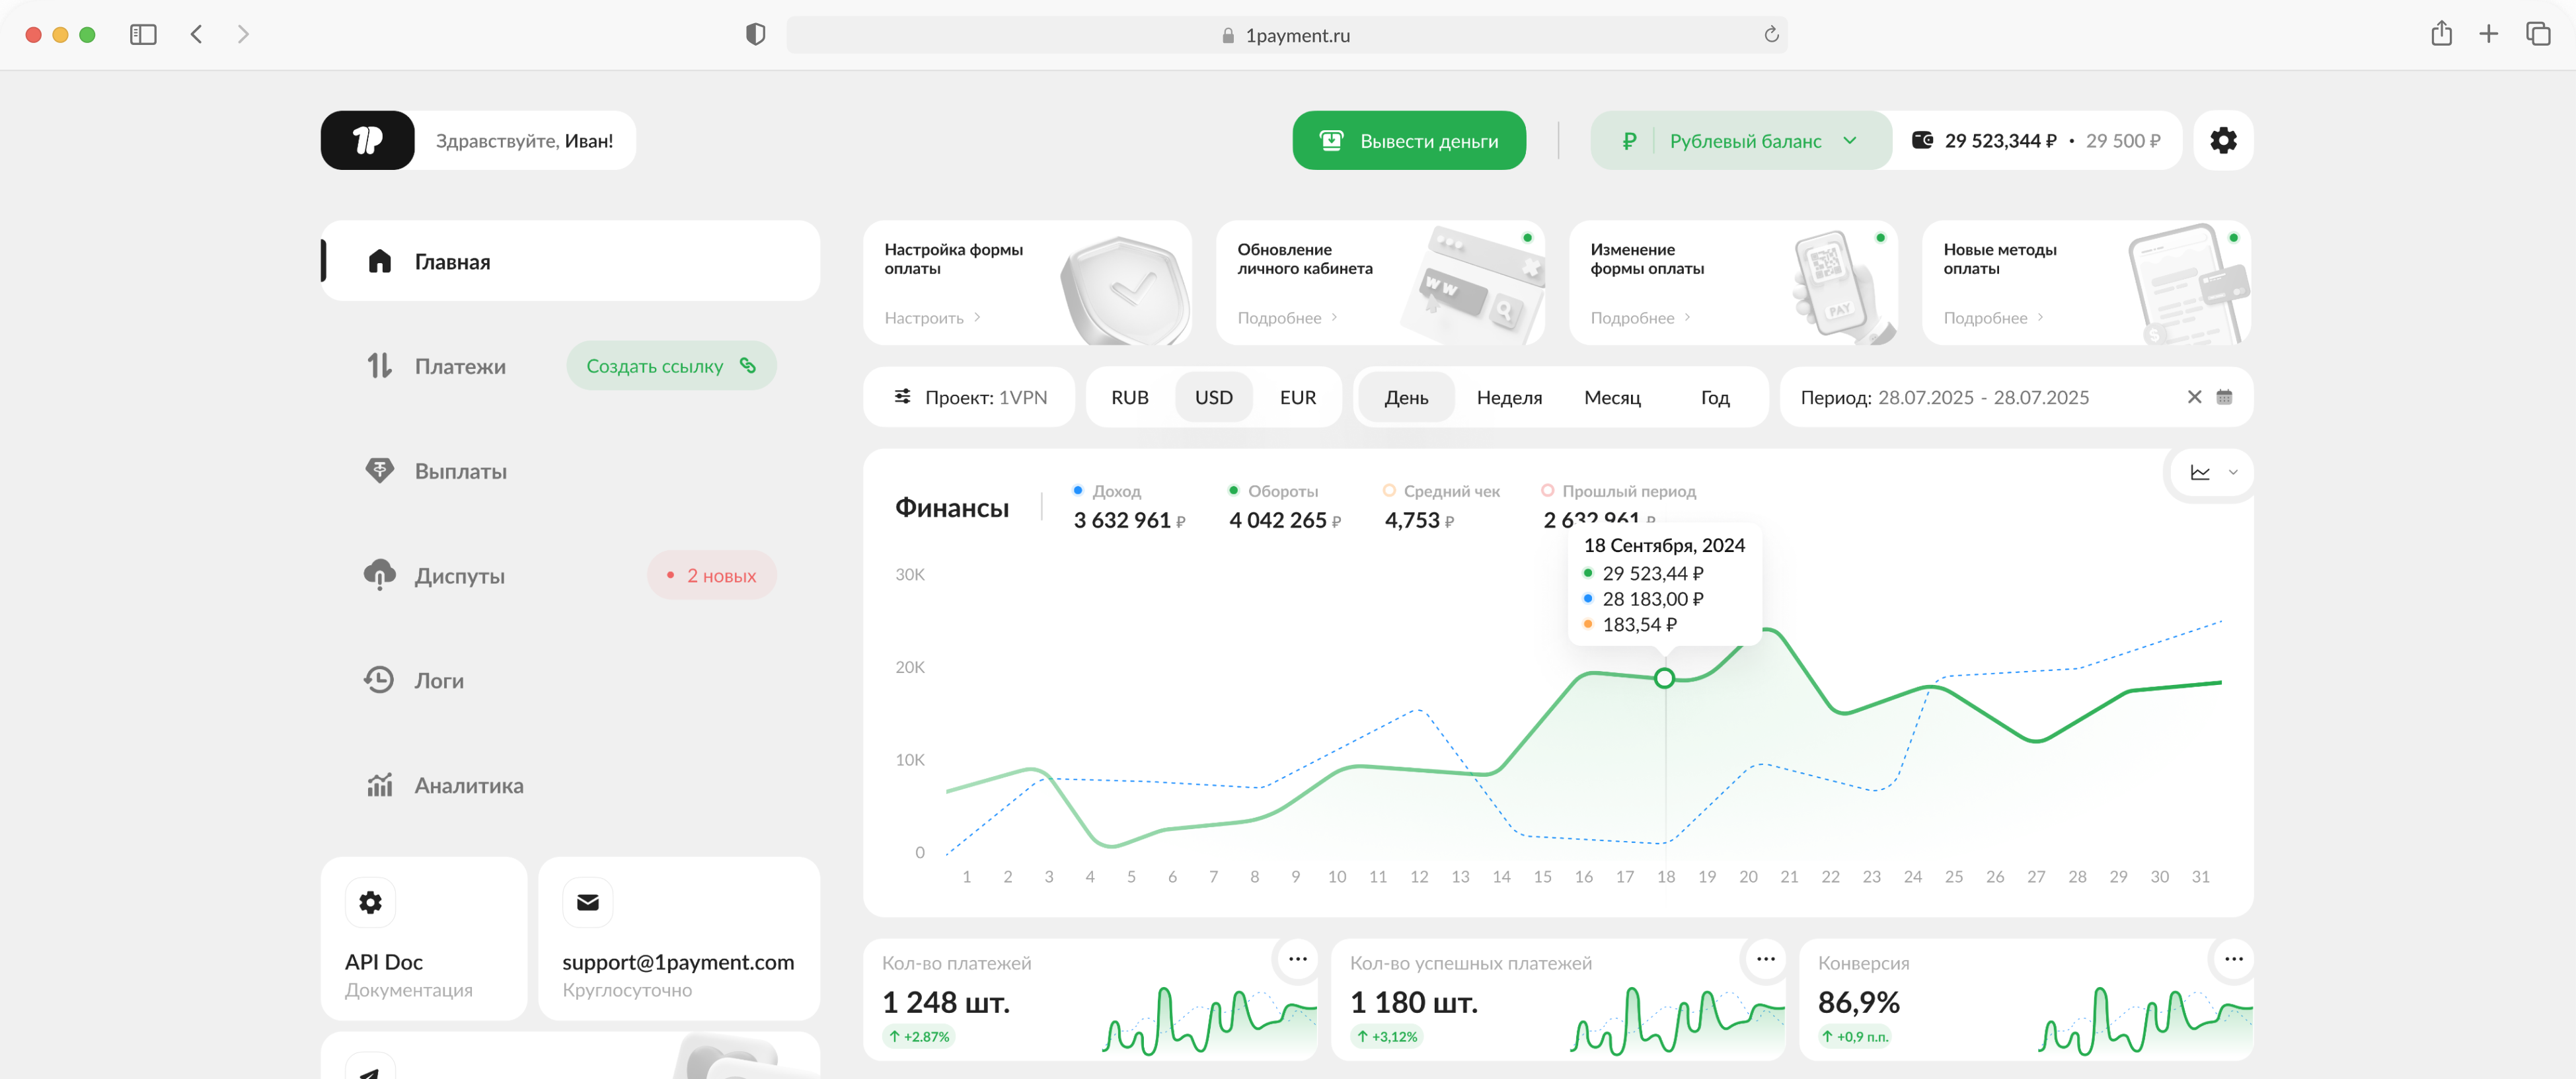This screenshot has height=1079, width=2576.
Task: Click the 1payment logo icon
Action: click(367, 141)
